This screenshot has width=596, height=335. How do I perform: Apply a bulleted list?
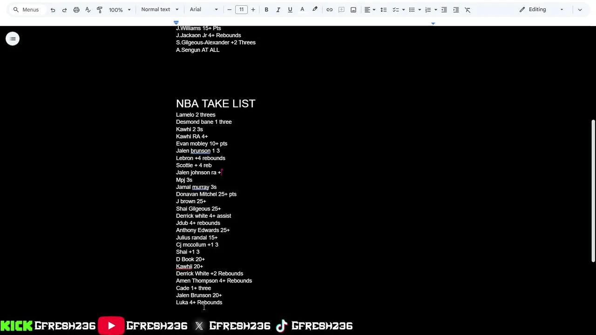(x=412, y=9)
